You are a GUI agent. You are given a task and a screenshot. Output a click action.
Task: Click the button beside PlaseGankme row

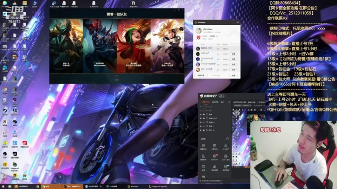click(233, 59)
